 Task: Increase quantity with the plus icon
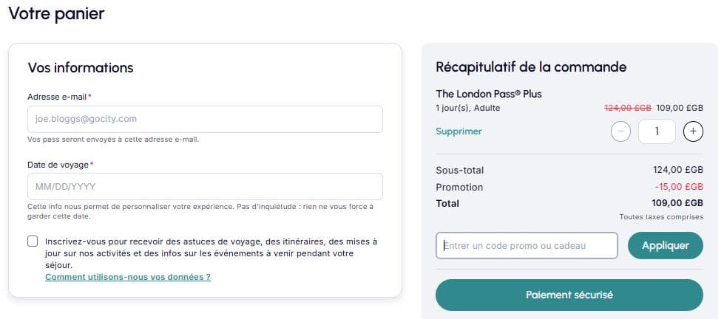pyautogui.click(x=692, y=131)
